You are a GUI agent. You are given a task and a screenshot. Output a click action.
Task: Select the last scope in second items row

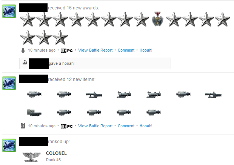tap(154, 112)
